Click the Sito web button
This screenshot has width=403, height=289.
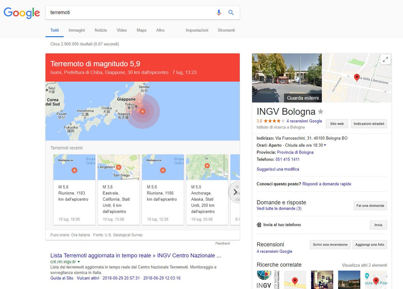pyautogui.click(x=337, y=124)
